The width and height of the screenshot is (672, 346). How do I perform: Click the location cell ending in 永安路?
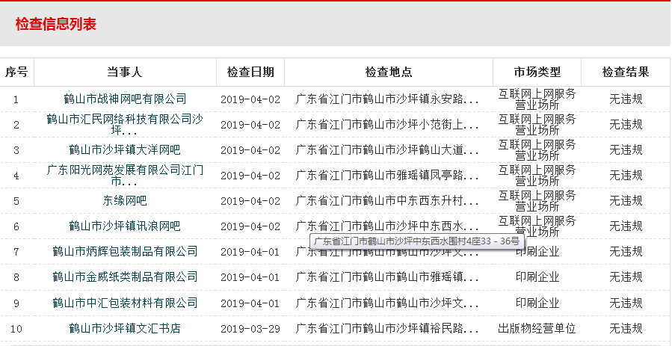[x=387, y=99]
